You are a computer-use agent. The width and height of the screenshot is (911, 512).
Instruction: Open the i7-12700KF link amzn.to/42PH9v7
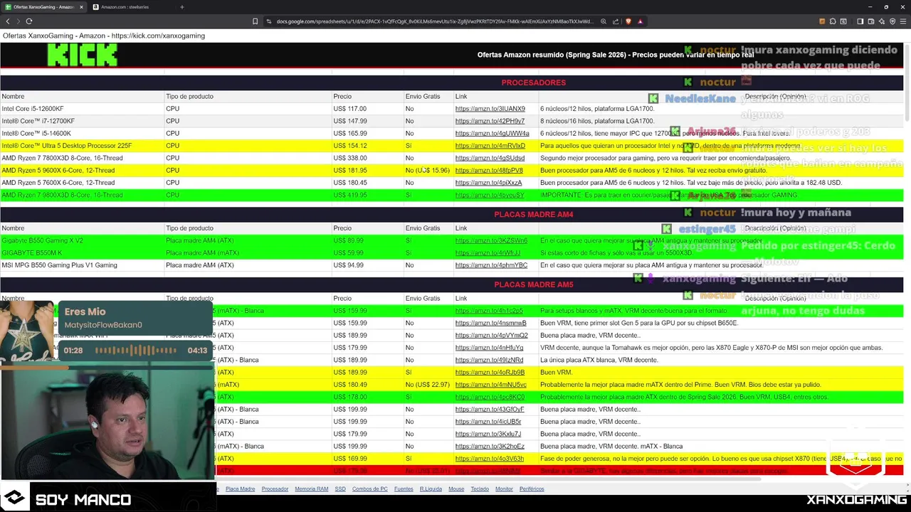tap(490, 121)
